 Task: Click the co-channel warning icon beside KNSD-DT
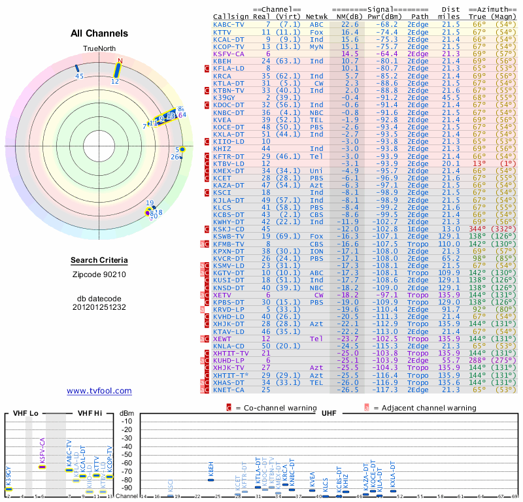pos(207,288)
